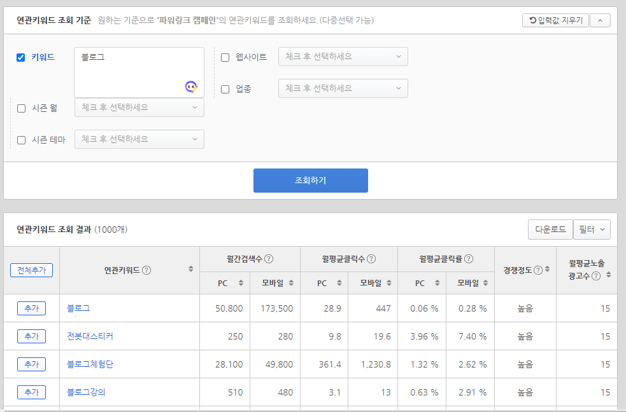The height and width of the screenshot is (412, 626).
Task: Open the 업종 selection dropdown
Action: pyautogui.click(x=343, y=88)
